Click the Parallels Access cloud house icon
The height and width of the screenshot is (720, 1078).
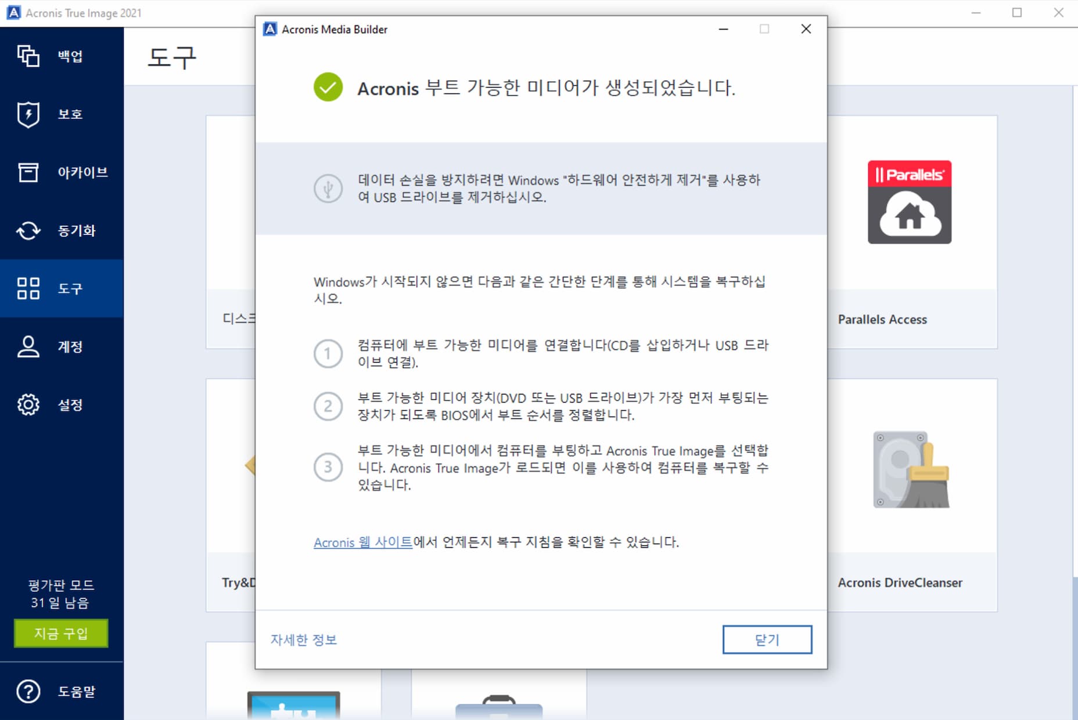tap(910, 202)
